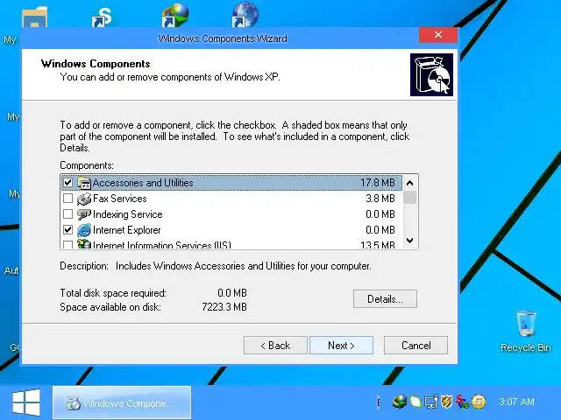The width and height of the screenshot is (561, 420).
Task: Select the Internet Explorer row text
Action: (x=126, y=230)
